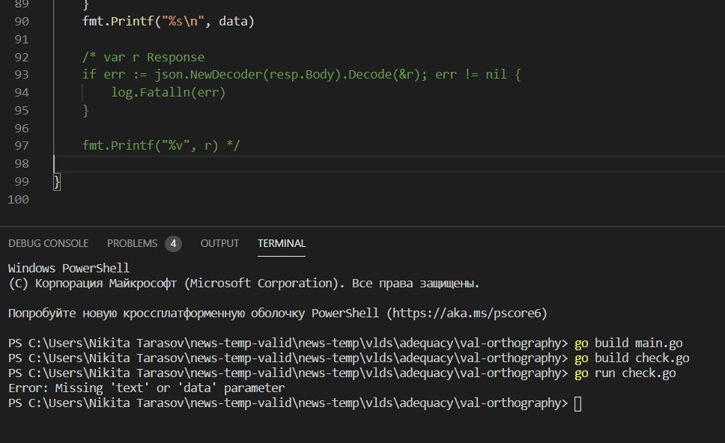Click the Problems count badge showing 4
725x443 pixels.
point(173,243)
